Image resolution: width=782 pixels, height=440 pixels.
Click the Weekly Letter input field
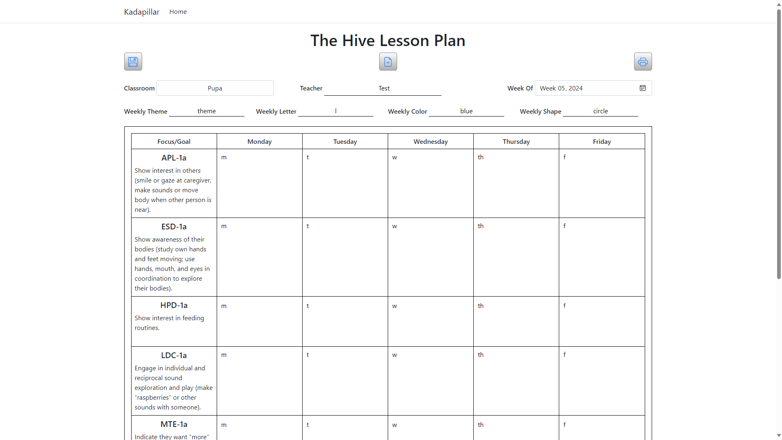click(x=336, y=111)
